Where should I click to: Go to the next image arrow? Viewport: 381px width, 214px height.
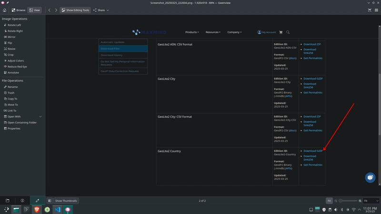[56, 10]
